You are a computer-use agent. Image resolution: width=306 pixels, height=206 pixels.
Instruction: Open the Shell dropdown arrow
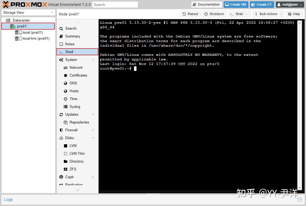click(x=247, y=14)
